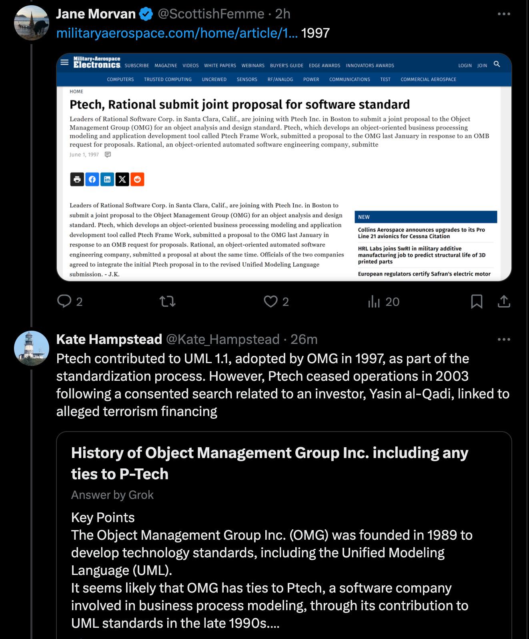Open the COMMERCIAL AEROSPACE category tab
This screenshot has height=639, width=529.
pos(428,80)
